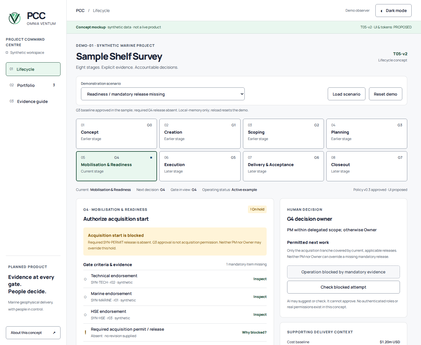Image resolution: width=421 pixels, height=345 pixels.
Task: Click the Synthetic workspace label
Action: [x=27, y=53]
